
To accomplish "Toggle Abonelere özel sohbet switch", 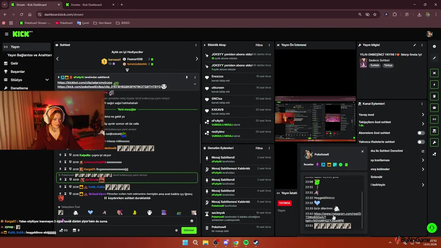I will (x=421, y=133).
